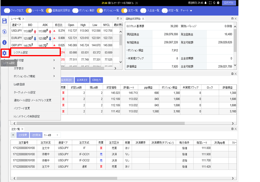Toggle fullscreen icon in top bar
The image size is (260, 182).
210,3
